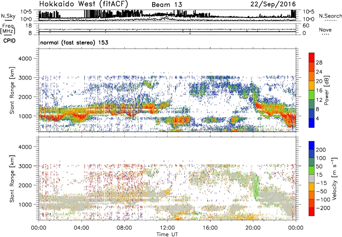Click the '12:00' time axis tick label

pyautogui.click(x=167, y=228)
